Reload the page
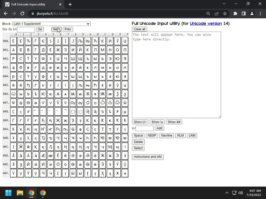 click(x=22, y=13)
